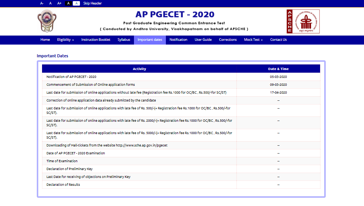Click the Skip Header link

(x=92, y=3)
